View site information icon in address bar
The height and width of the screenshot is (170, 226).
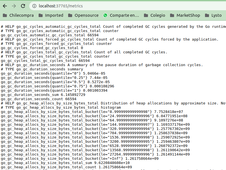(34, 6)
